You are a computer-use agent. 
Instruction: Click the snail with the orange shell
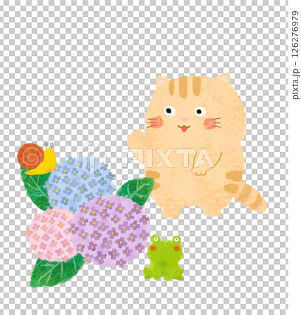point(37,159)
